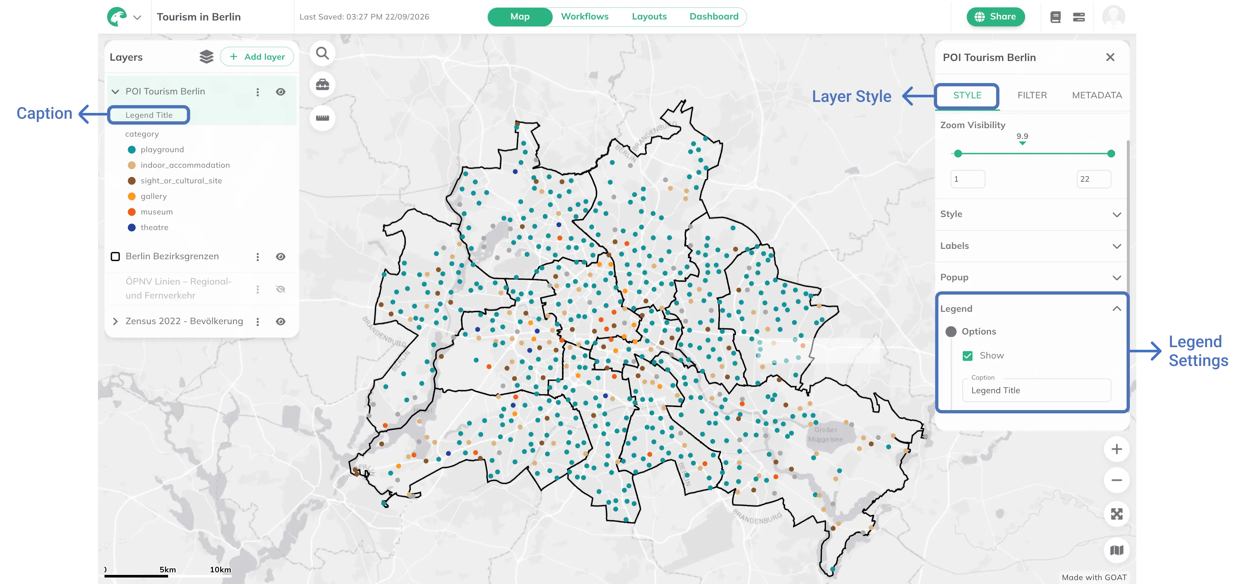Open the GOAT logo home menu
Viewport: 1246px width, 584px height.
pos(117,17)
